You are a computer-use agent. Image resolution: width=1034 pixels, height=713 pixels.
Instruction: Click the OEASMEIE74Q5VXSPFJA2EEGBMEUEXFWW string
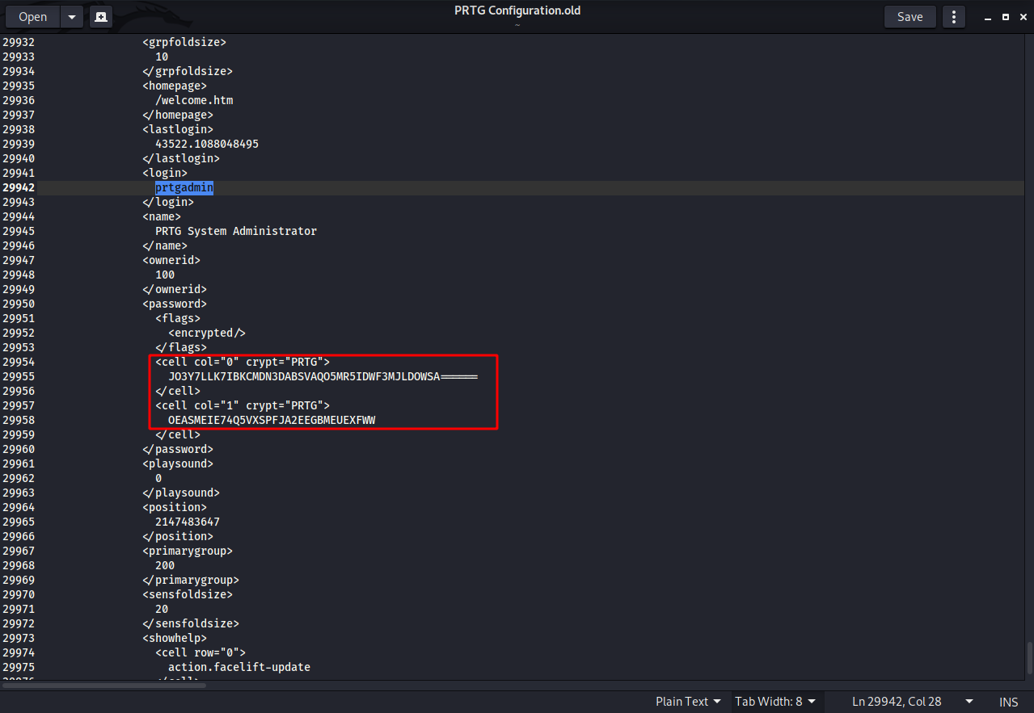(272, 420)
